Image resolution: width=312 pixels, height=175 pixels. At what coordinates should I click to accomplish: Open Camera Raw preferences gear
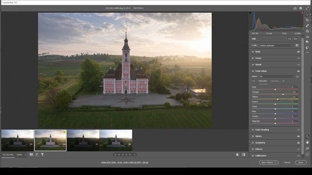tap(301, 8)
